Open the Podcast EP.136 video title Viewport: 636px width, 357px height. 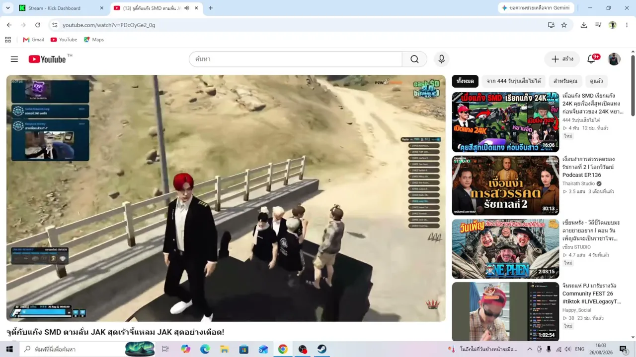(x=588, y=167)
